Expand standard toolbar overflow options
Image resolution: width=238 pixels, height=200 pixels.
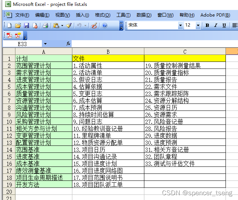click(x=121, y=25)
